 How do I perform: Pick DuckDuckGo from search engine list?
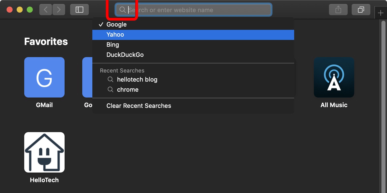click(x=125, y=55)
